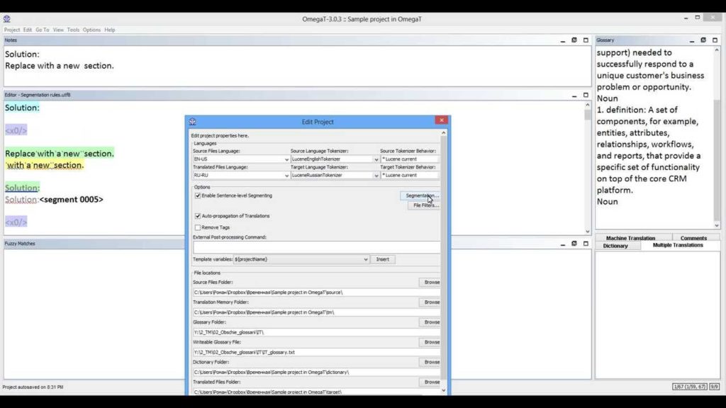Open the Template variables dropdown

pyautogui.click(x=365, y=259)
